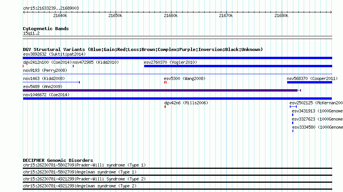Open nsv1046672 (Coe2014) variant label

point(46,95)
